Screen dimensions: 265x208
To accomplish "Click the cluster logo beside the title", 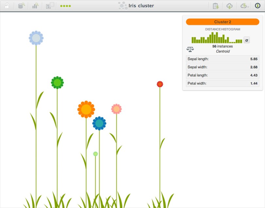I will (122, 5).
